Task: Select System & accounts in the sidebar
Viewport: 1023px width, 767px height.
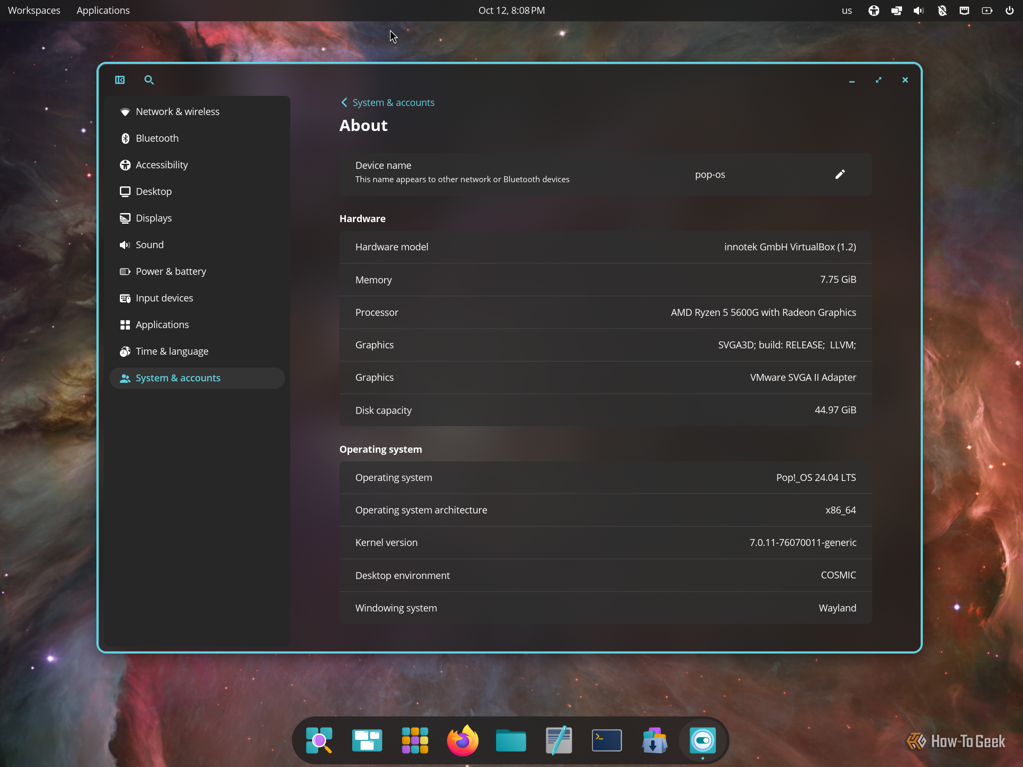Action: click(x=197, y=378)
